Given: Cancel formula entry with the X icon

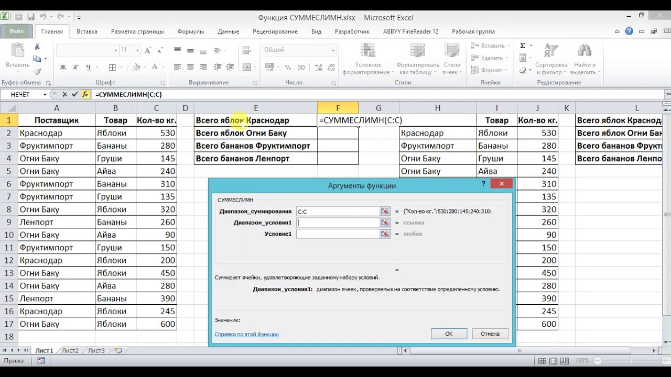Looking at the screenshot, I should click(x=64, y=94).
